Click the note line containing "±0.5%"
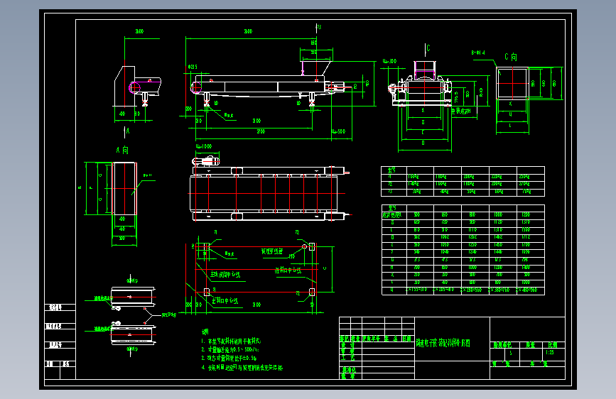The width and height of the screenshot is (616, 399). tap(229, 358)
